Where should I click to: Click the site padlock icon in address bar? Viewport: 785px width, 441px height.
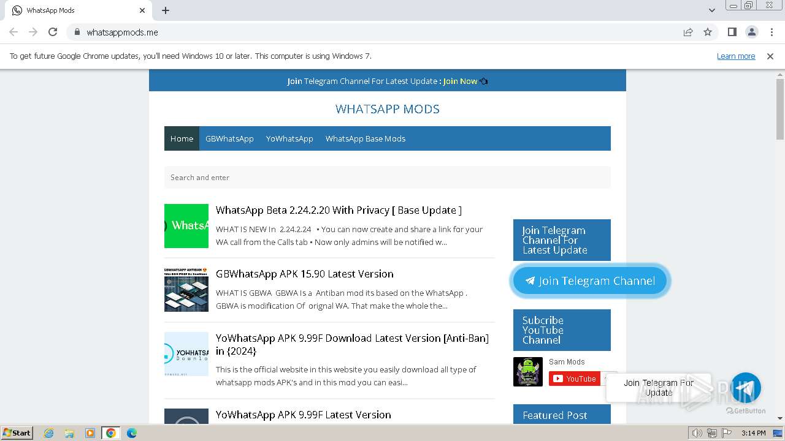[x=77, y=32]
